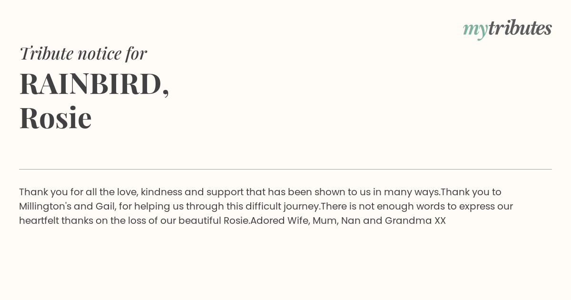Image resolution: width=571 pixels, height=300 pixels.
Task: Click "Grandma XX" at the message end
Action: coord(415,221)
